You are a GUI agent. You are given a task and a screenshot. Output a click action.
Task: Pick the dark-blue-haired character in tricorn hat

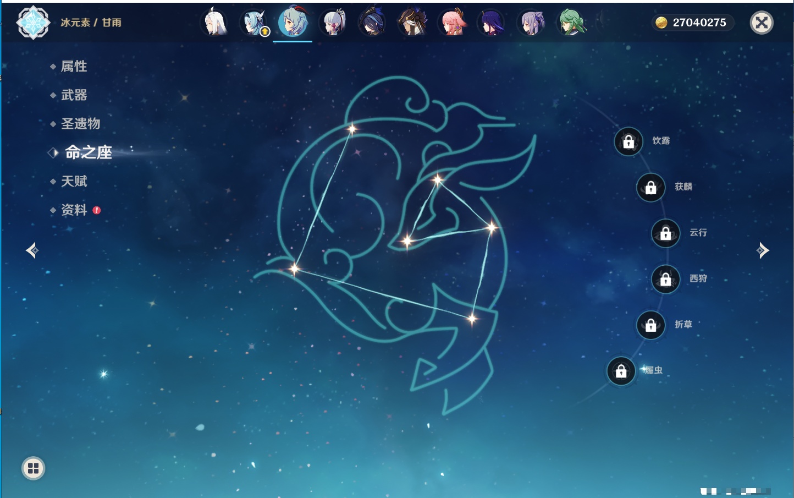372,23
